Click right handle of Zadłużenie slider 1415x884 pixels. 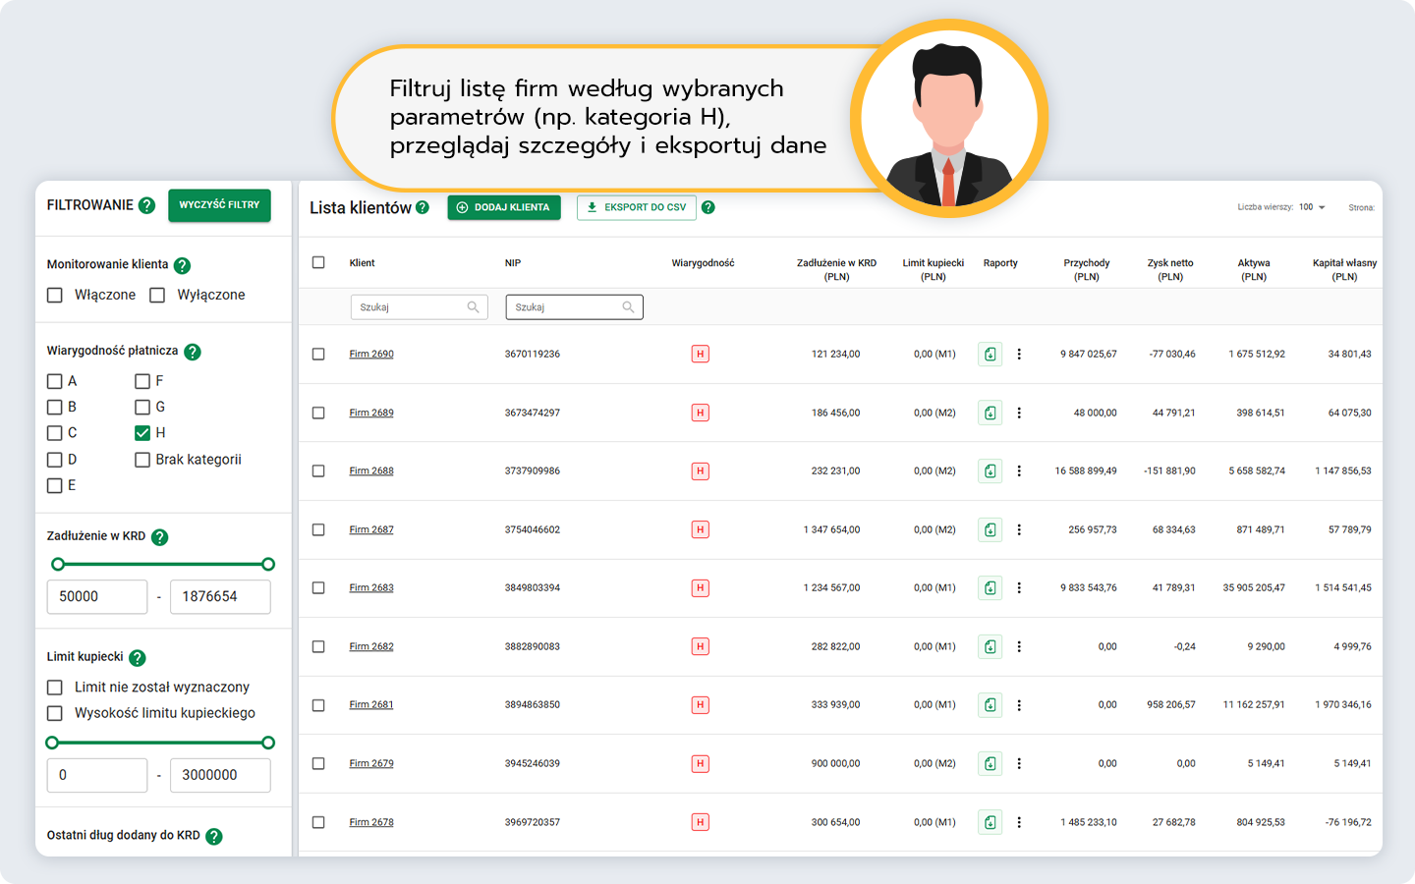pos(268,565)
